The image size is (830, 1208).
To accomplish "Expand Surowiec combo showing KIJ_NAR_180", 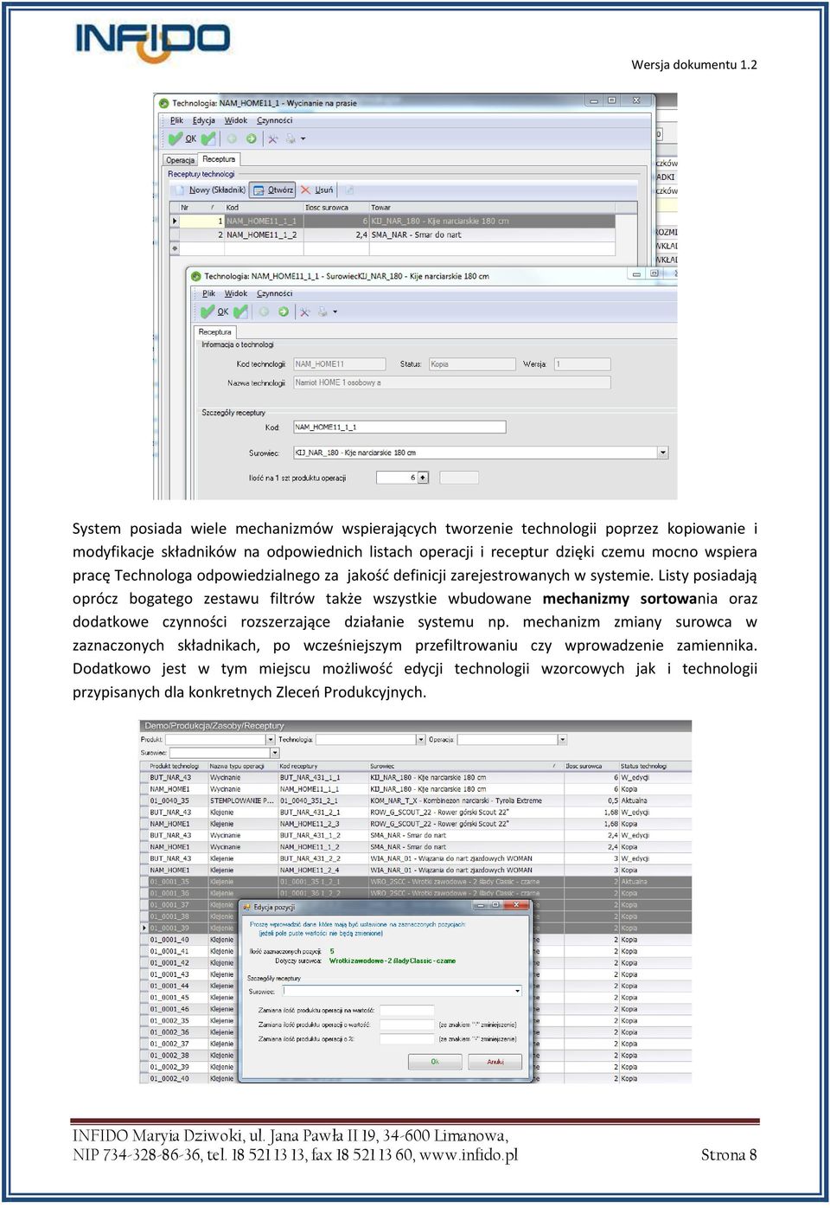I will [x=663, y=453].
